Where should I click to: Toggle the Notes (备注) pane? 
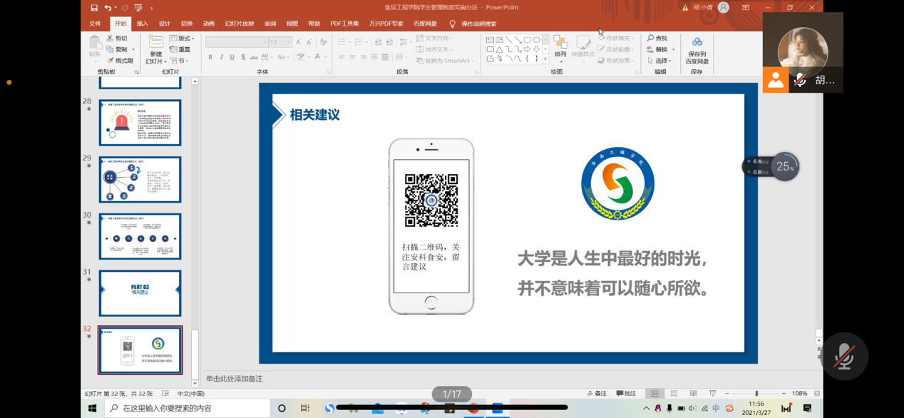597,394
